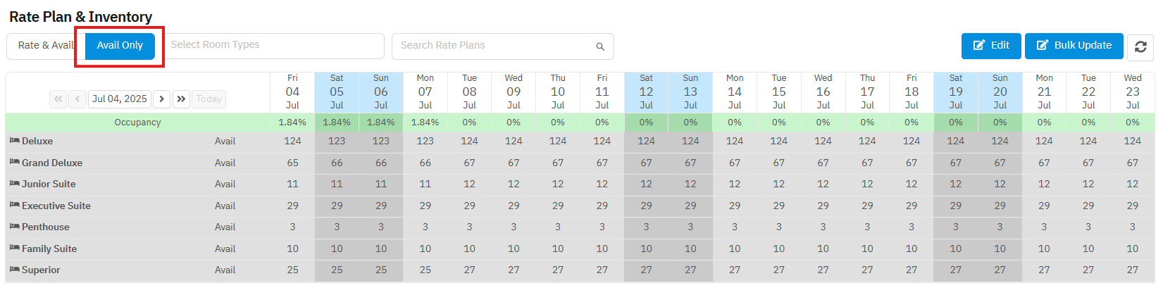The height and width of the screenshot is (295, 1163).
Task: Select Junior Suite availability for Fri 04
Action: click(x=292, y=184)
